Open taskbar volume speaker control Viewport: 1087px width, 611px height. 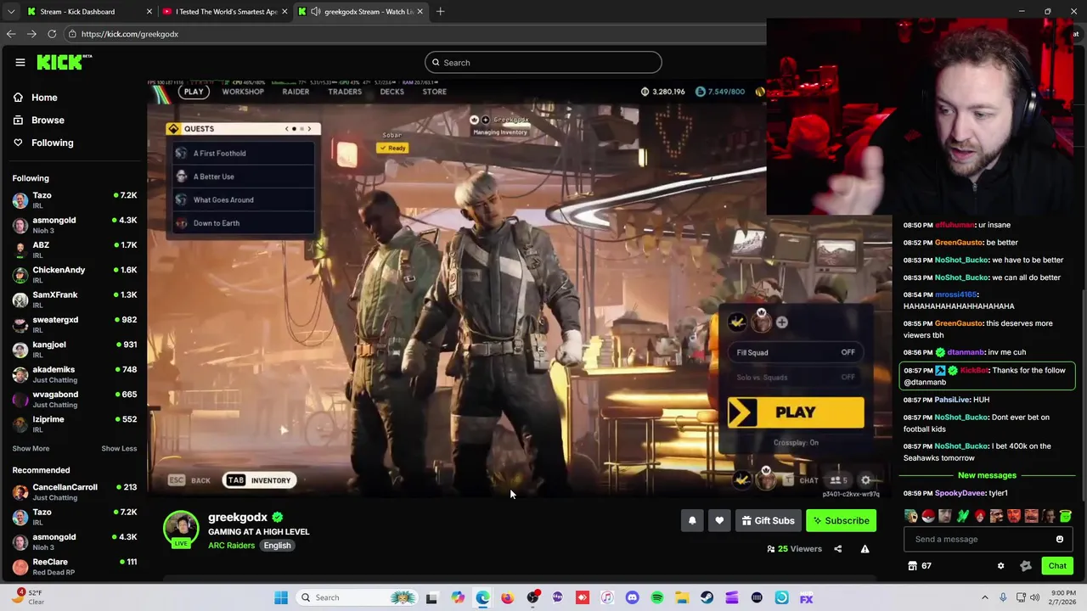tap(1034, 597)
